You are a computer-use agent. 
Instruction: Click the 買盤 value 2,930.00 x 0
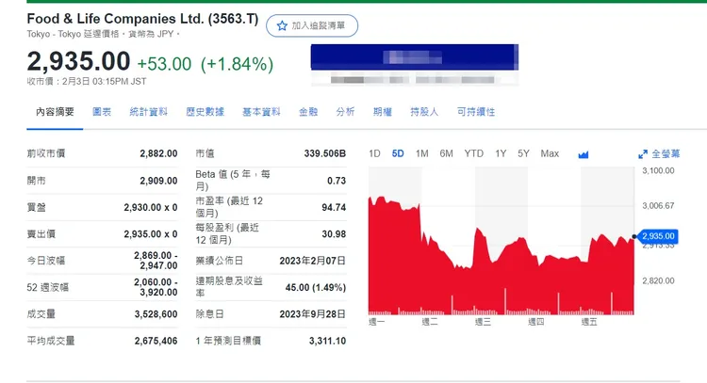point(151,207)
